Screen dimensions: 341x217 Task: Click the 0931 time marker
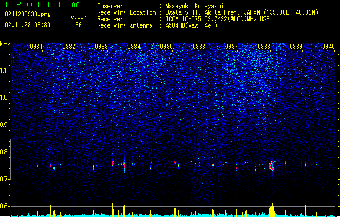tap(36, 46)
